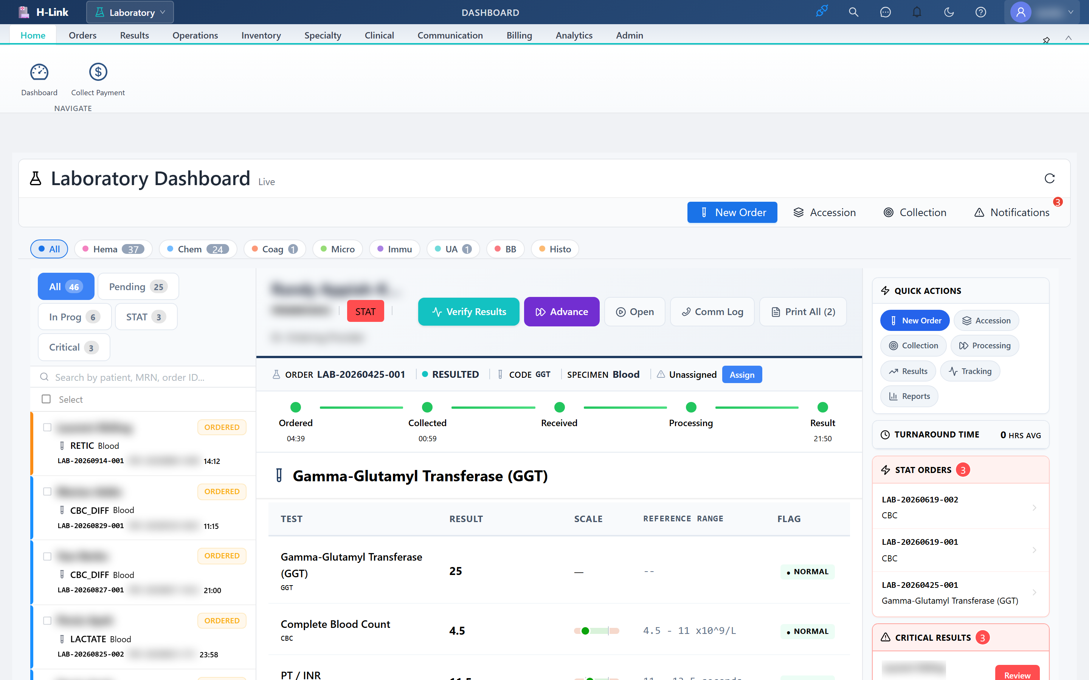Viewport: 1089px width, 680px height.
Task: Click the Collection quick action
Action: [x=913, y=345]
